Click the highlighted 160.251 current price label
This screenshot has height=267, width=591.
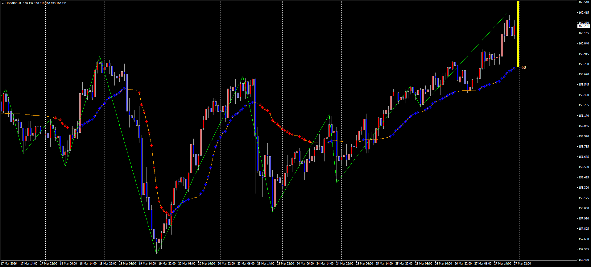pos(584,26)
